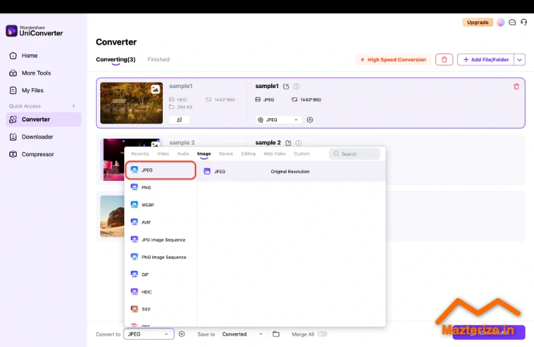Open the message chat icon

pyautogui.click(x=512, y=22)
